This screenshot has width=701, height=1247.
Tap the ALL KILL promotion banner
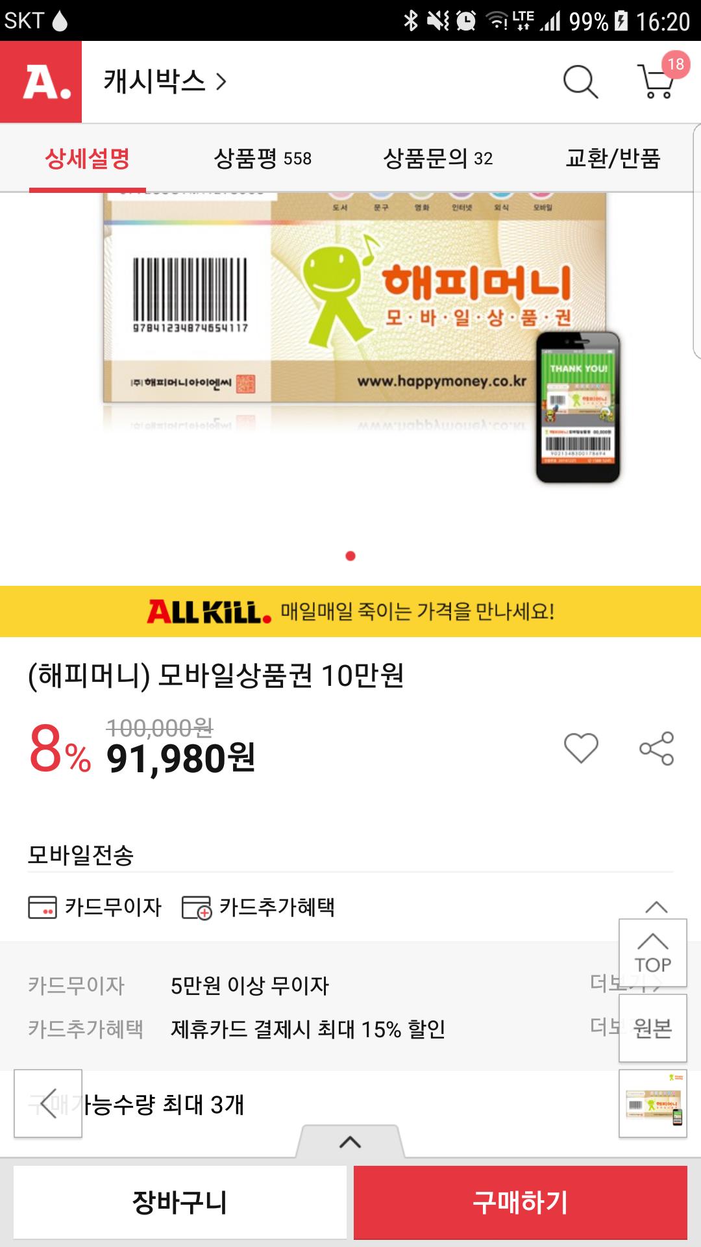350,611
